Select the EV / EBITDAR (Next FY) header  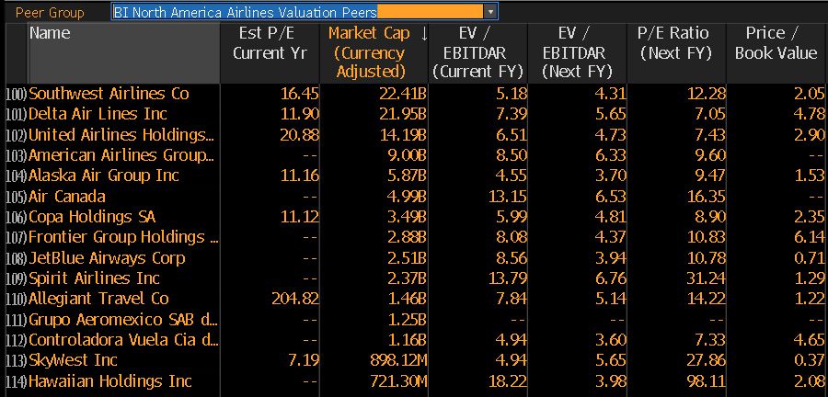pos(577,52)
